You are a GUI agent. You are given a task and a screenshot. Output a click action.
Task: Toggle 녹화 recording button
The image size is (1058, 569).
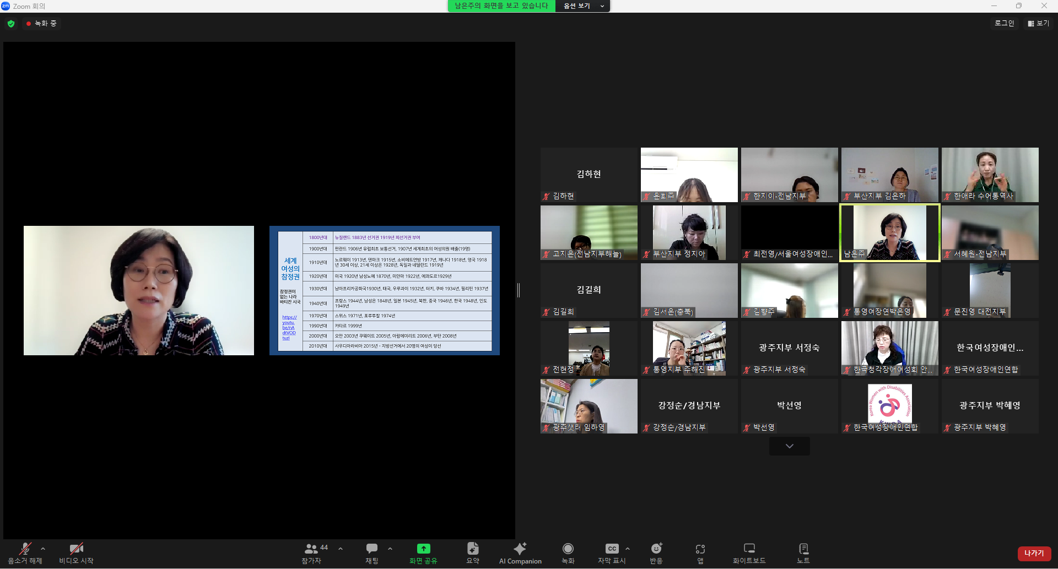[568, 553]
